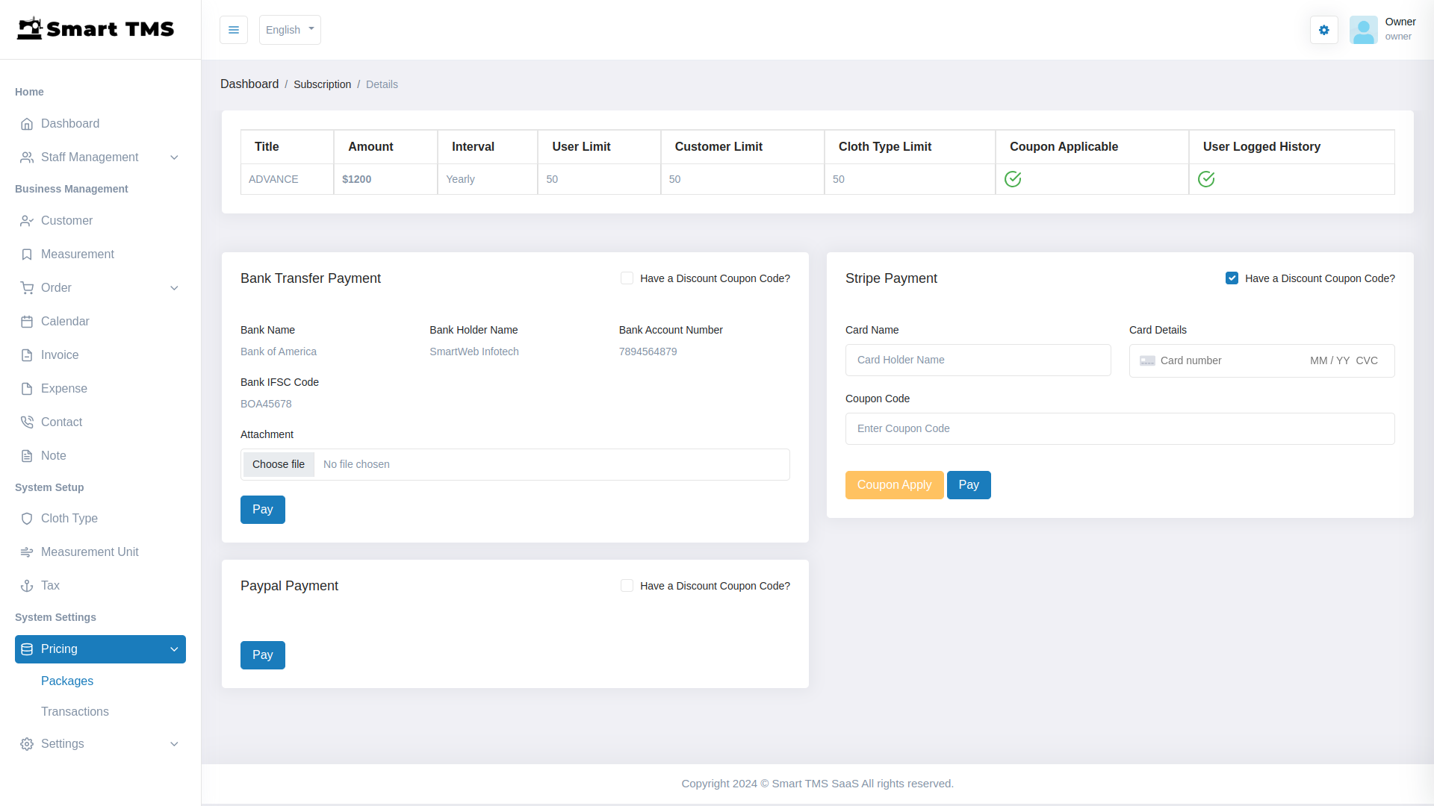This screenshot has height=806, width=1434.
Task: Check discount coupon for Paypal Payment
Action: tap(627, 585)
